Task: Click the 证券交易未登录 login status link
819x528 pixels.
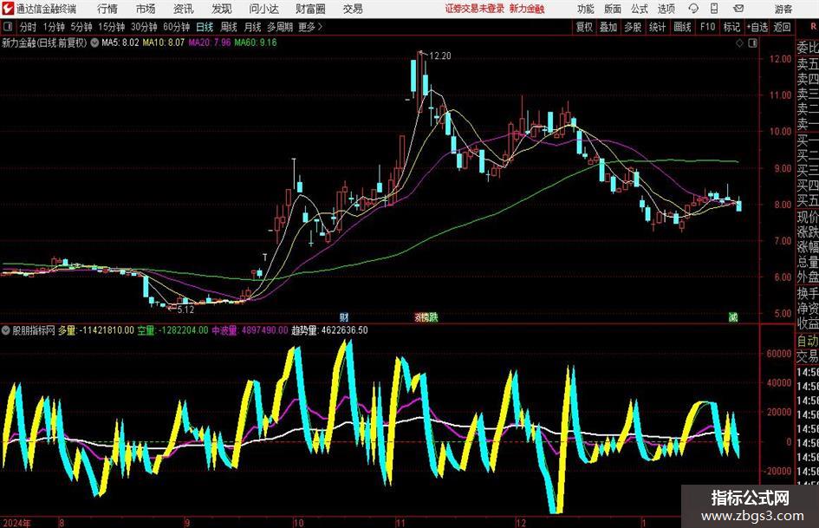Action: point(475,9)
